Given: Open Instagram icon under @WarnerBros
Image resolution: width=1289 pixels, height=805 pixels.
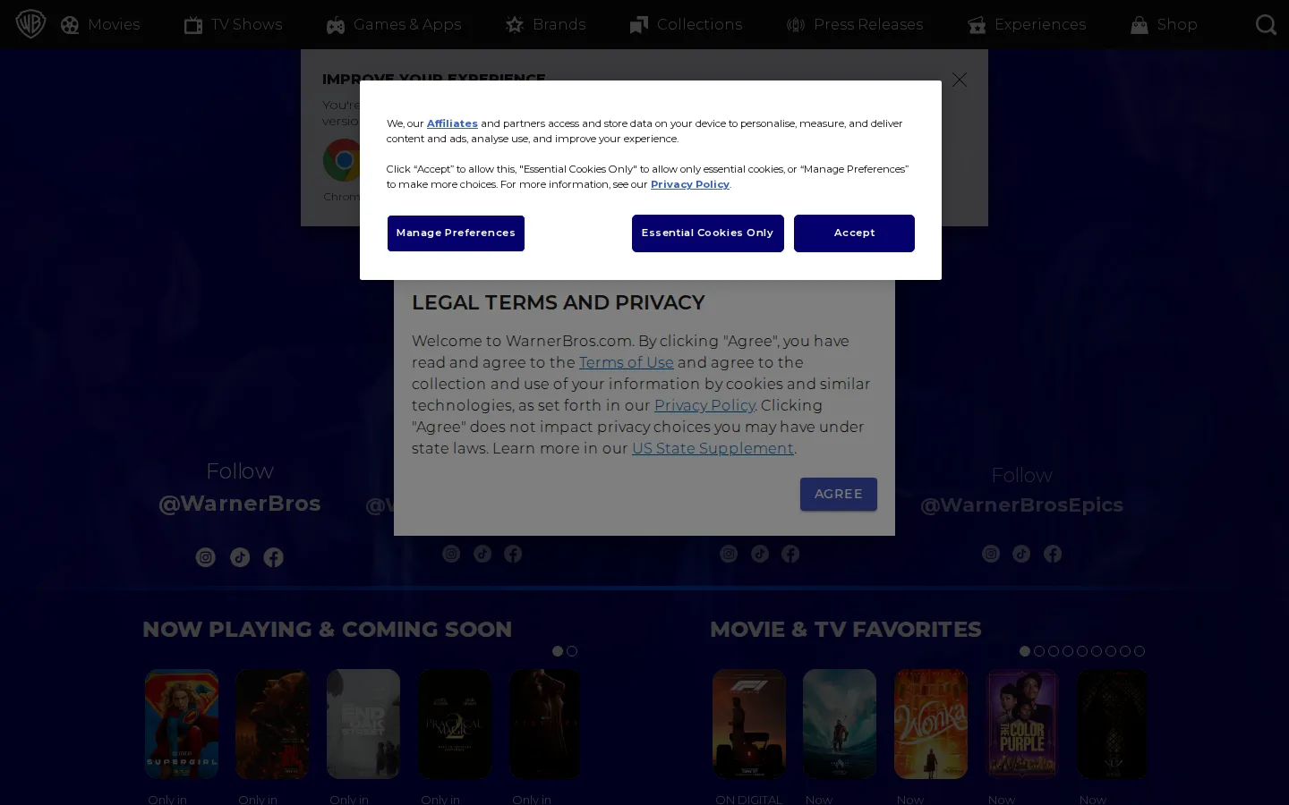Looking at the screenshot, I should coord(206,557).
